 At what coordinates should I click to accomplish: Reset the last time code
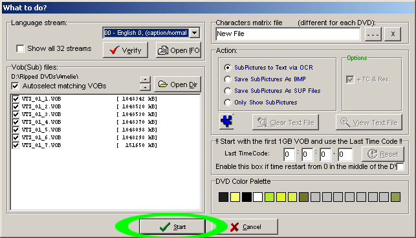tap(383, 154)
